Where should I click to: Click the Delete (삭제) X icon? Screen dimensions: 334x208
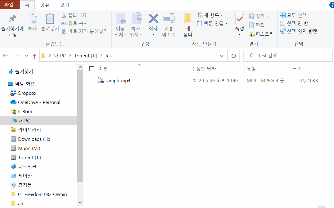(153, 18)
